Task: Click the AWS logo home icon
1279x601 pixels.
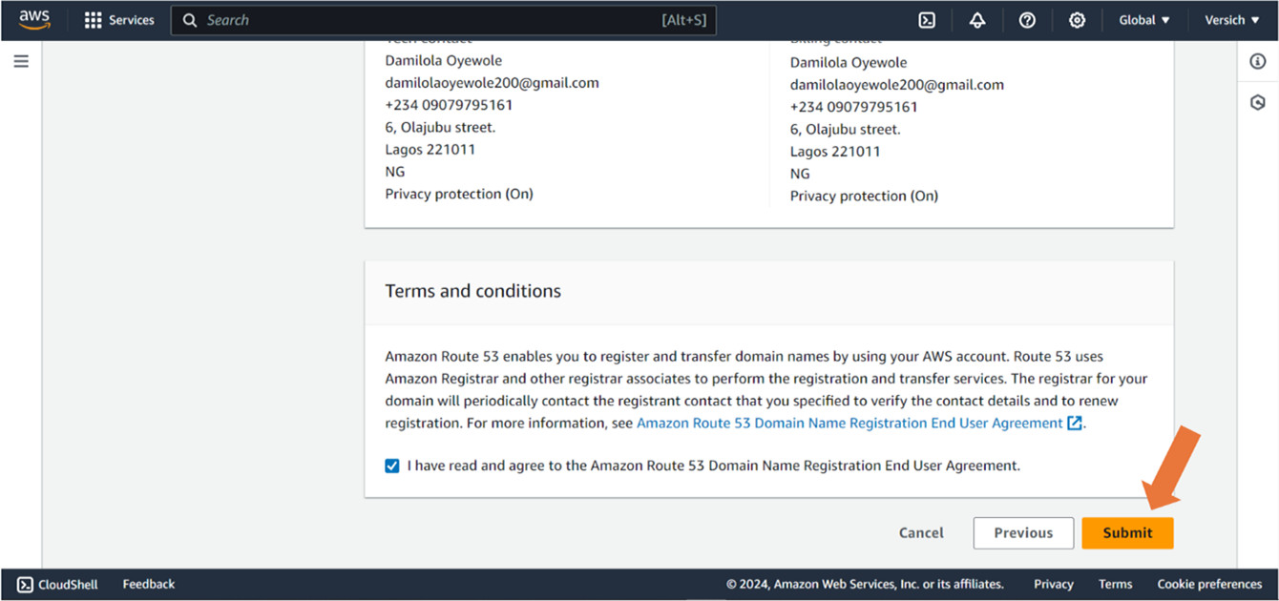Action: point(34,20)
